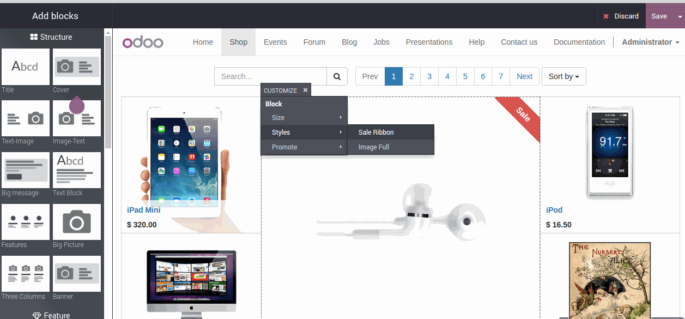Click the Add blocks panel title
The image size is (685, 319).
point(55,16)
